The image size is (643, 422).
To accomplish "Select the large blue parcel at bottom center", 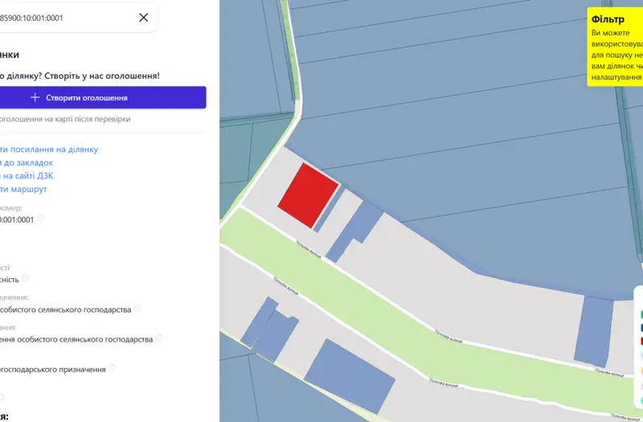I will tap(350, 376).
